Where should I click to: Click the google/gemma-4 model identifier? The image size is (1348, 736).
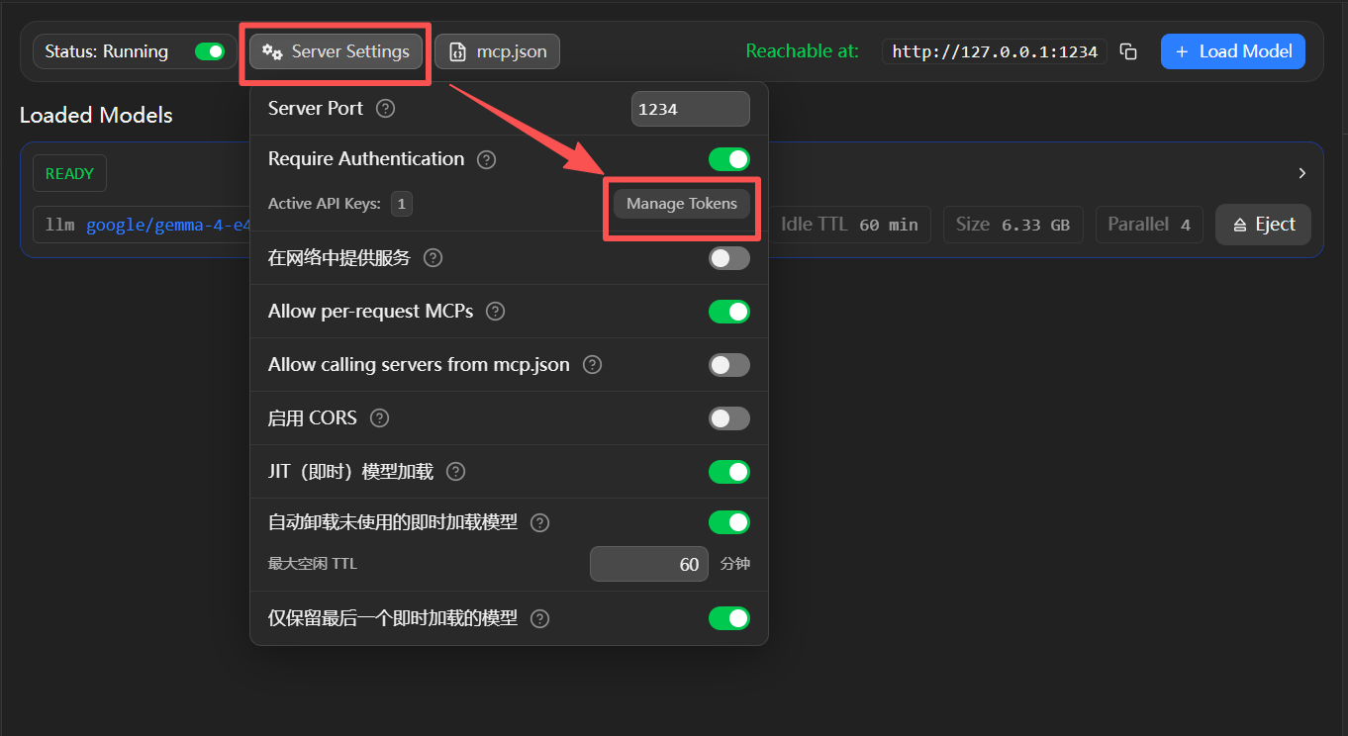pos(168,225)
